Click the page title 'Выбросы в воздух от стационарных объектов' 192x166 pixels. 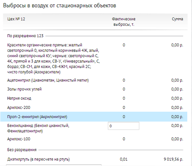pos(60,6)
